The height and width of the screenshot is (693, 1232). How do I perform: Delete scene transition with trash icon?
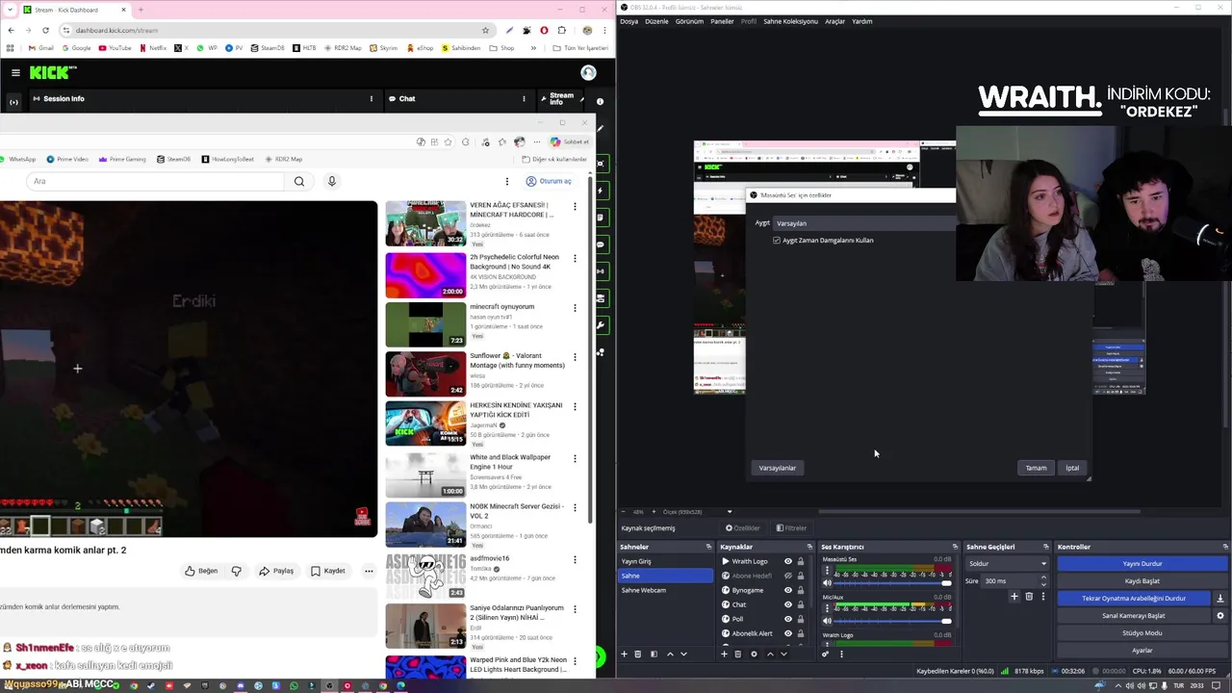click(1028, 597)
